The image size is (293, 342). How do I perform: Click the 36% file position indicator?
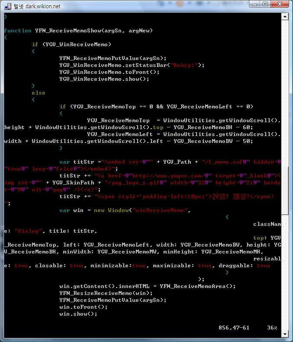pos(272,328)
